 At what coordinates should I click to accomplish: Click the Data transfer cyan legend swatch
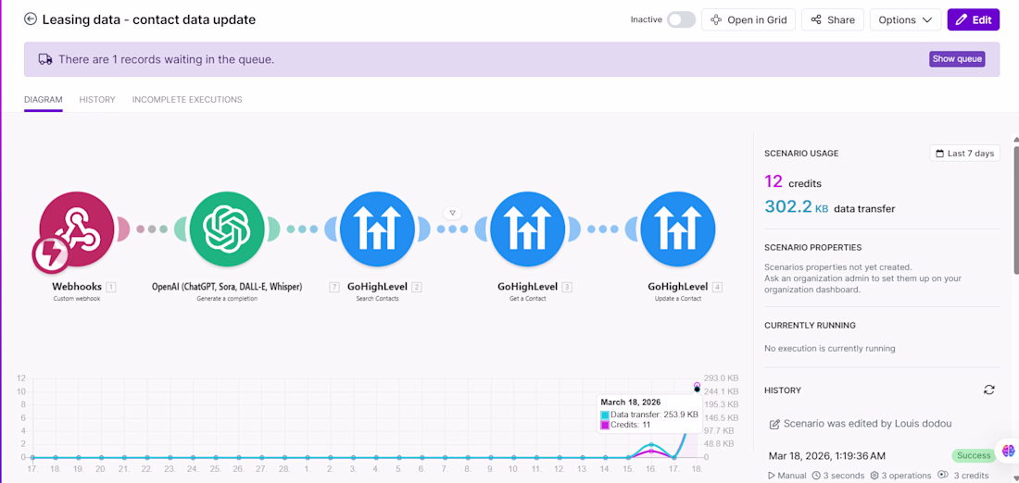pos(605,415)
